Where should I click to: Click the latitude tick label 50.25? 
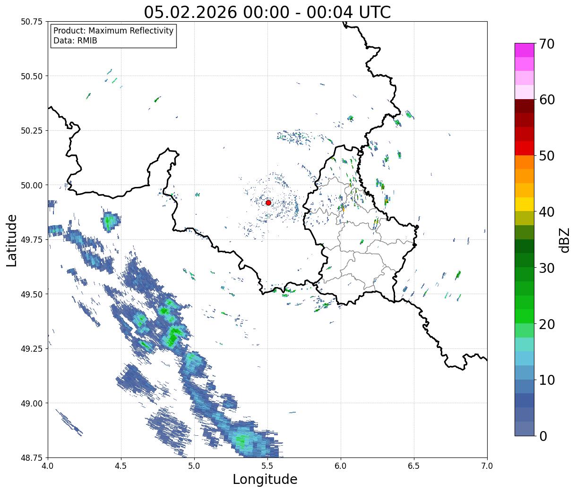click(32, 131)
